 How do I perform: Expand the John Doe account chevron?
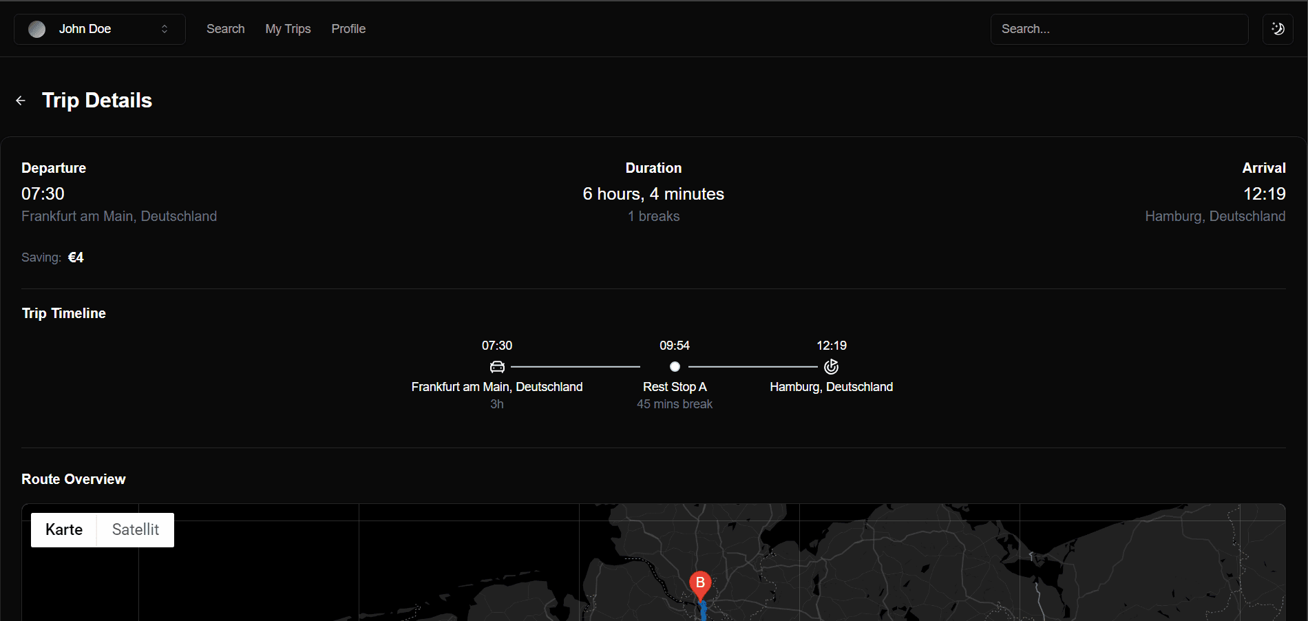tap(165, 29)
